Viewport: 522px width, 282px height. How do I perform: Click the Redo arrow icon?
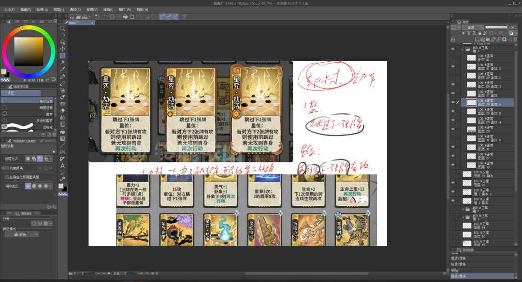click(x=103, y=16)
